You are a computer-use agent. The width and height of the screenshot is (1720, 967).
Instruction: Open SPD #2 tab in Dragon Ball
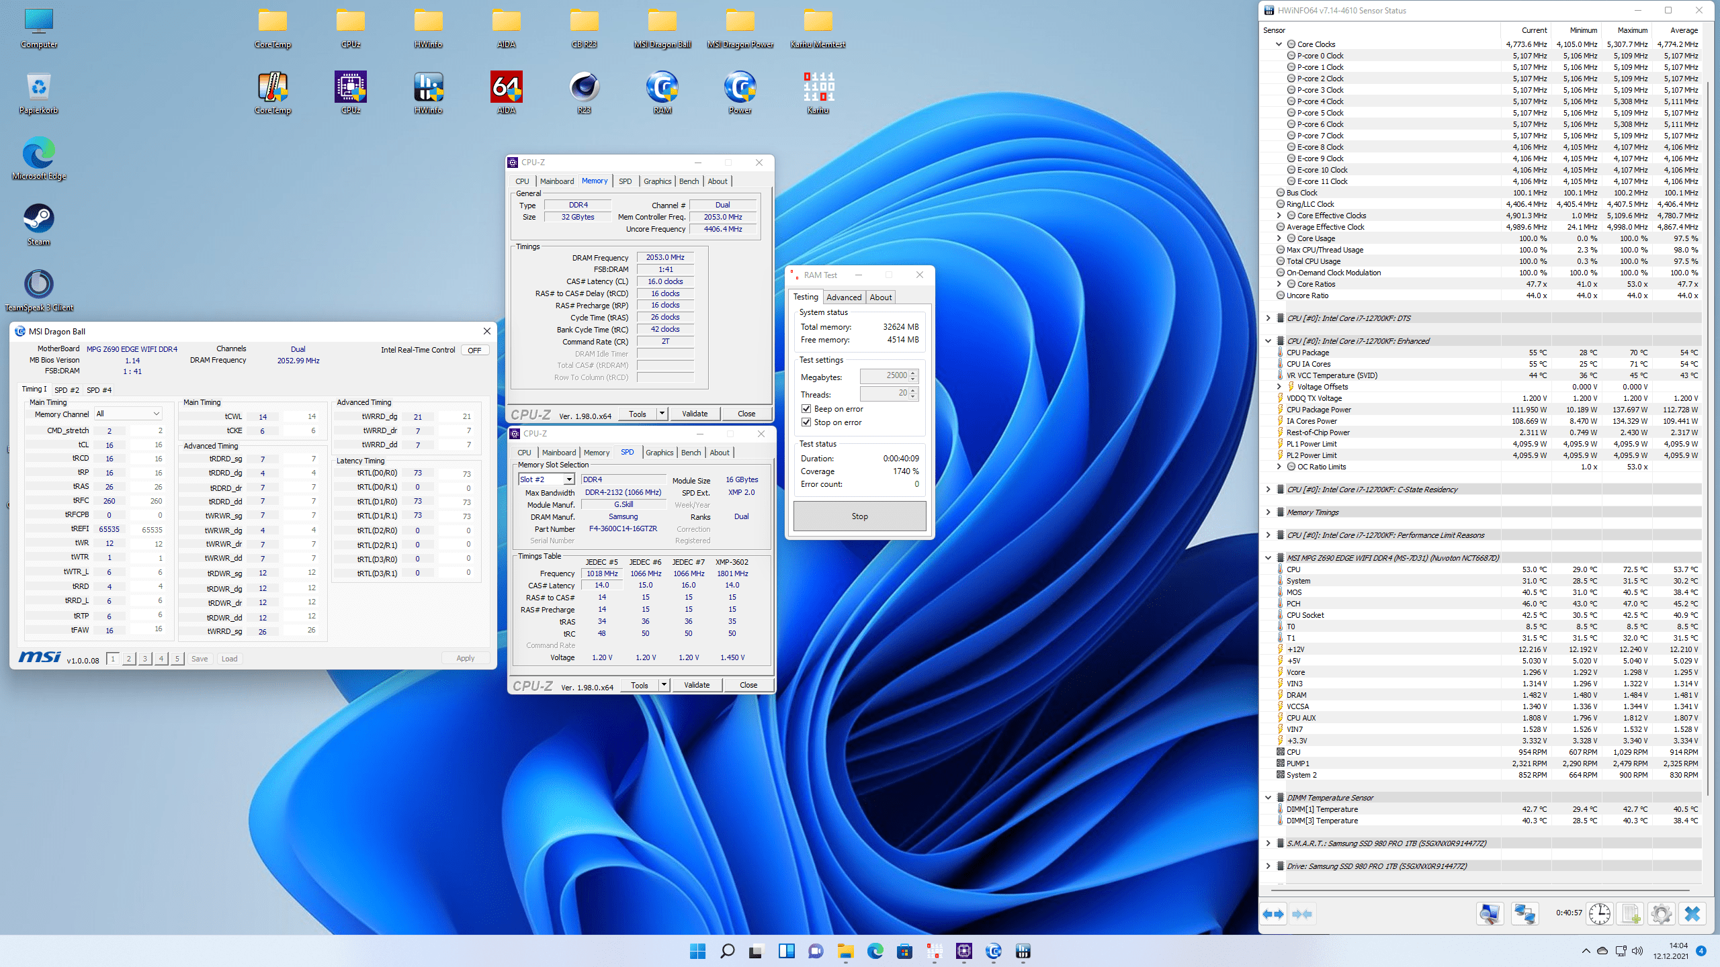(x=66, y=389)
